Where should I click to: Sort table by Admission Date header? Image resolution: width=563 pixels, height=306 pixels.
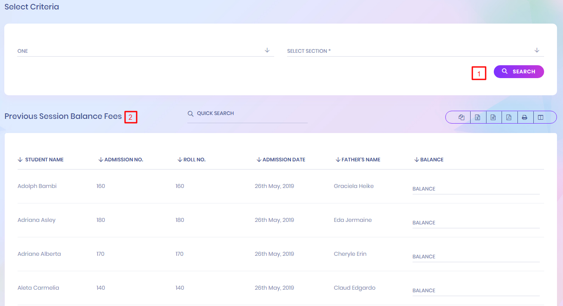(x=284, y=160)
